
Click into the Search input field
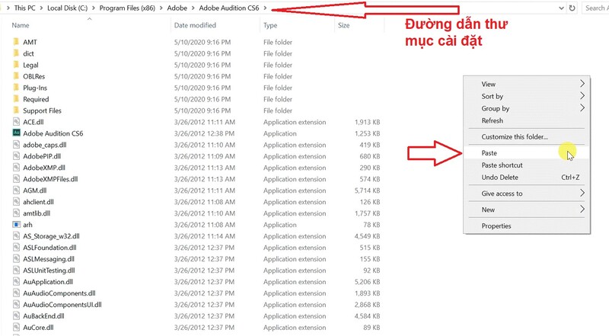click(595, 8)
